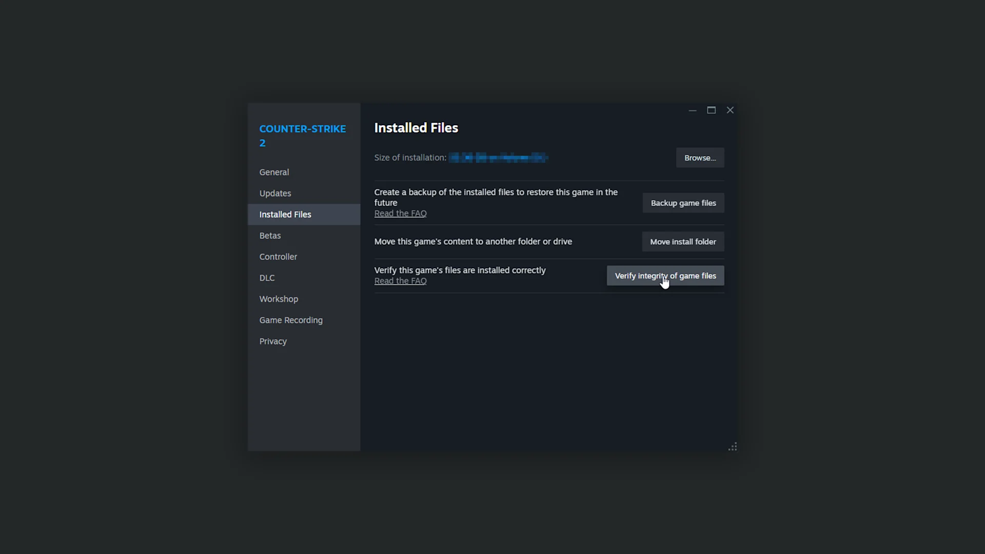Click the Browse button next to installation size
The image size is (985, 554).
[700, 157]
